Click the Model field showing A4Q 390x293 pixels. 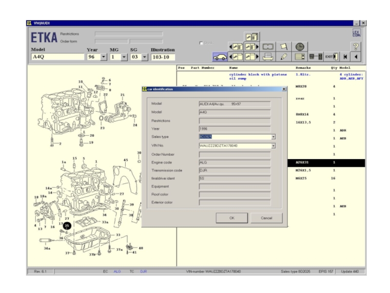point(58,57)
